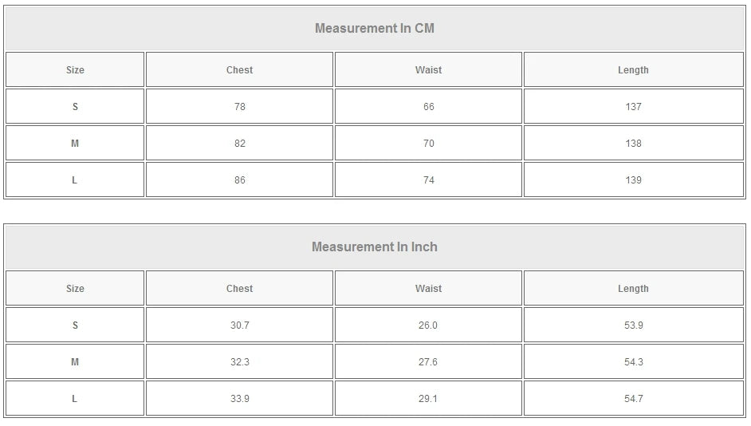This screenshot has width=751, height=426.
Task: Click the "Measurement In CM" table title
Action: click(x=375, y=29)
